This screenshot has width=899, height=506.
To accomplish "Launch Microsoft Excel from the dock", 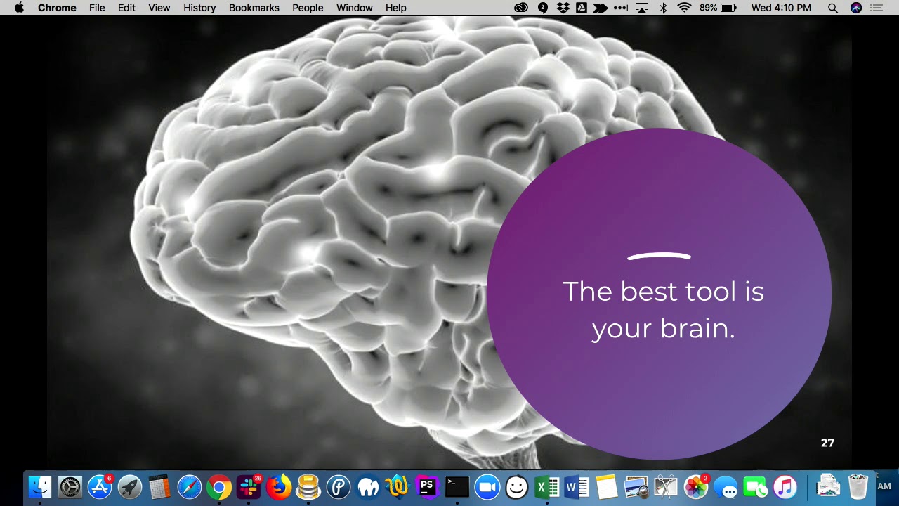I will tap(546, 486).
